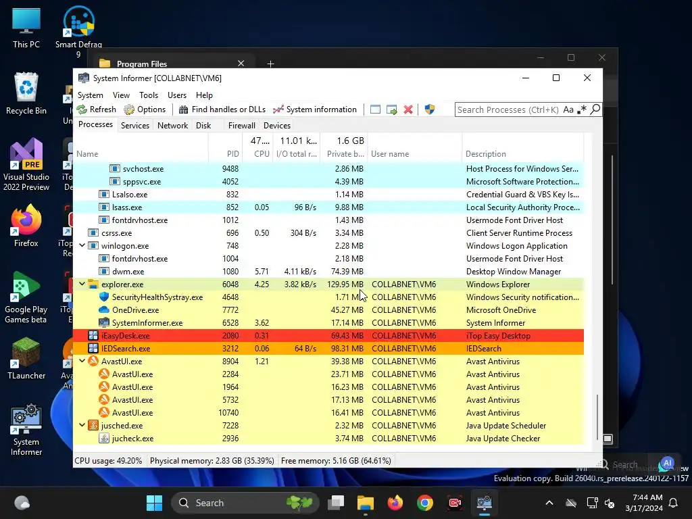Switch to the Devices tab
The height and width of the screenshot is (519, 692).
pyautogui.click(x=276, y=125)
